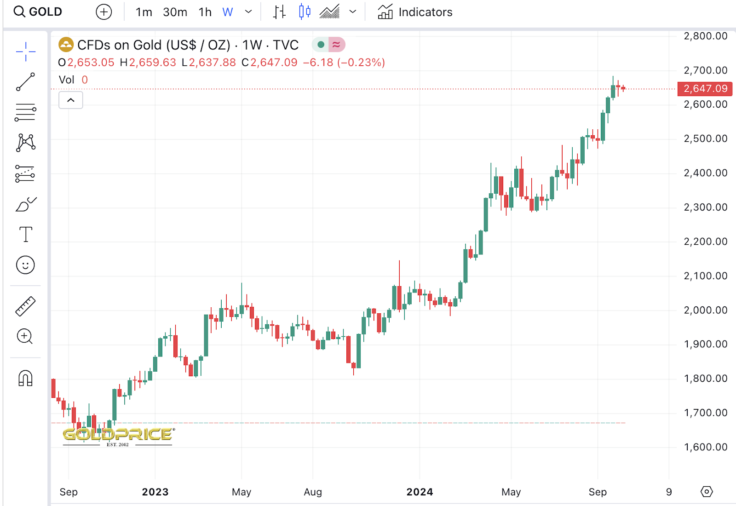Click the price change −6.18 (−0.23%)
736x506 pixels.
coord(344,63)
